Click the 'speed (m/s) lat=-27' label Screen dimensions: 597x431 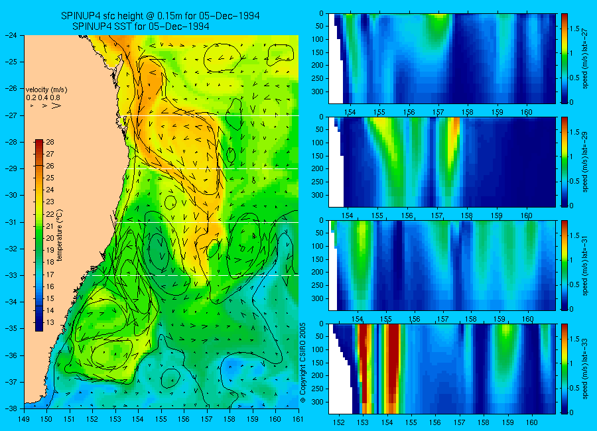point(585,58)
